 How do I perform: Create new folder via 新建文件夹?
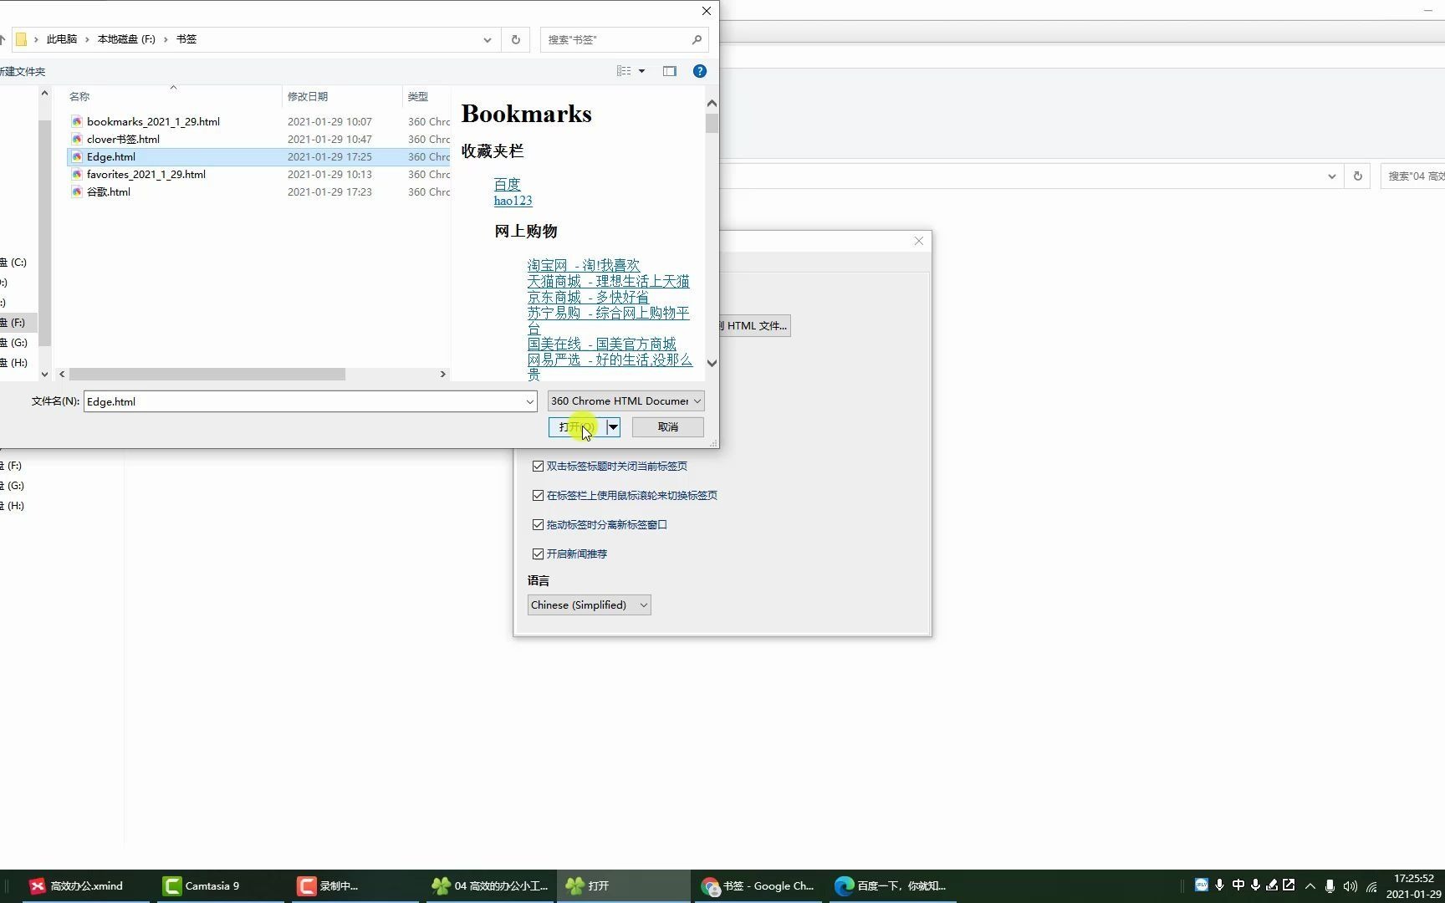click(22, 72)
